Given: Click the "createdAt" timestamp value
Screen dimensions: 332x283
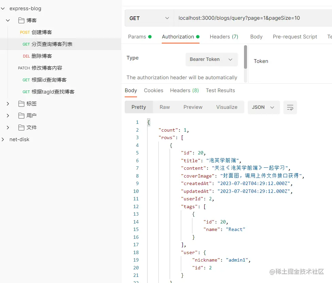Looking at the screenshot, I should [254, 183].
